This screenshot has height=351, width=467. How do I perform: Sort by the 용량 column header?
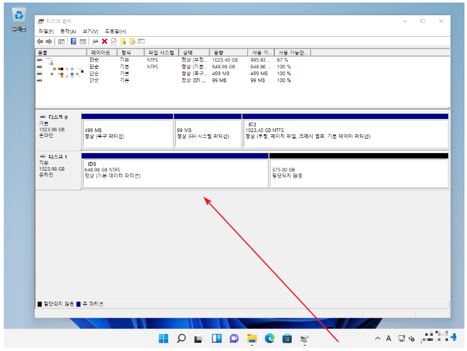point(228,52)
